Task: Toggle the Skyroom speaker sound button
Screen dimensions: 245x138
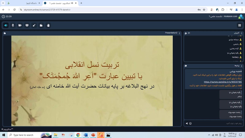Action: pos(6,25)
